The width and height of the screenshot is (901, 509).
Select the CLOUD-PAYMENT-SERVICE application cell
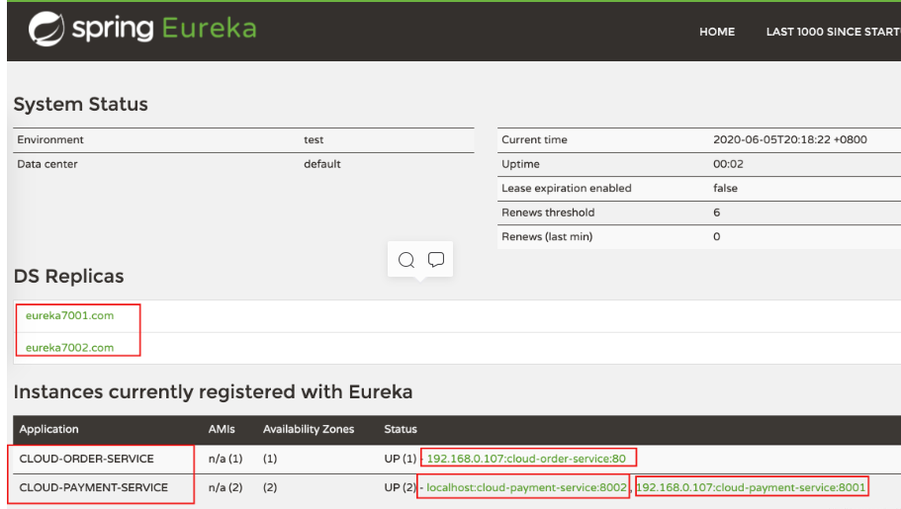[x=94, y=487]
